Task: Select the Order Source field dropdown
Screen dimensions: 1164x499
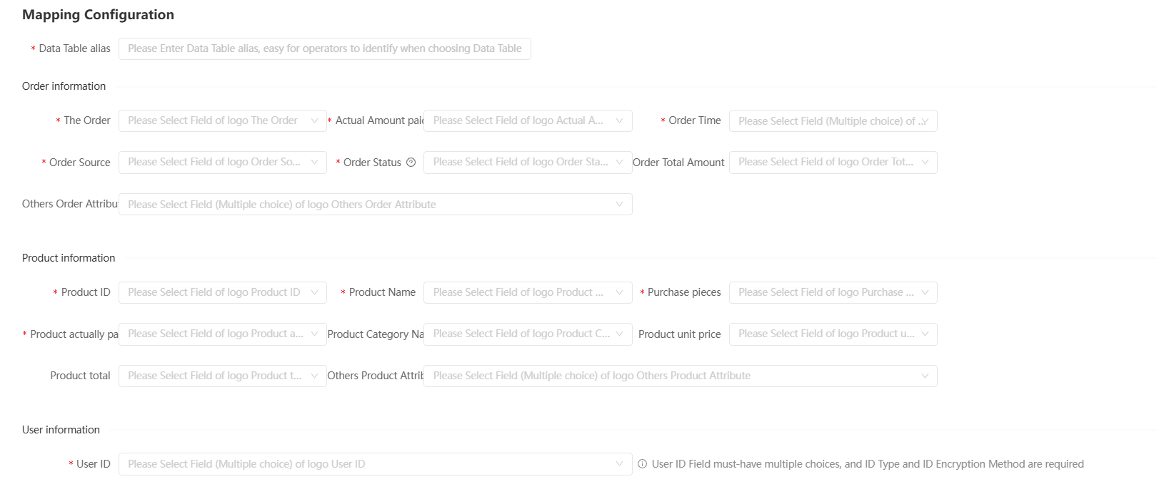Action: (x=222, y=163)
